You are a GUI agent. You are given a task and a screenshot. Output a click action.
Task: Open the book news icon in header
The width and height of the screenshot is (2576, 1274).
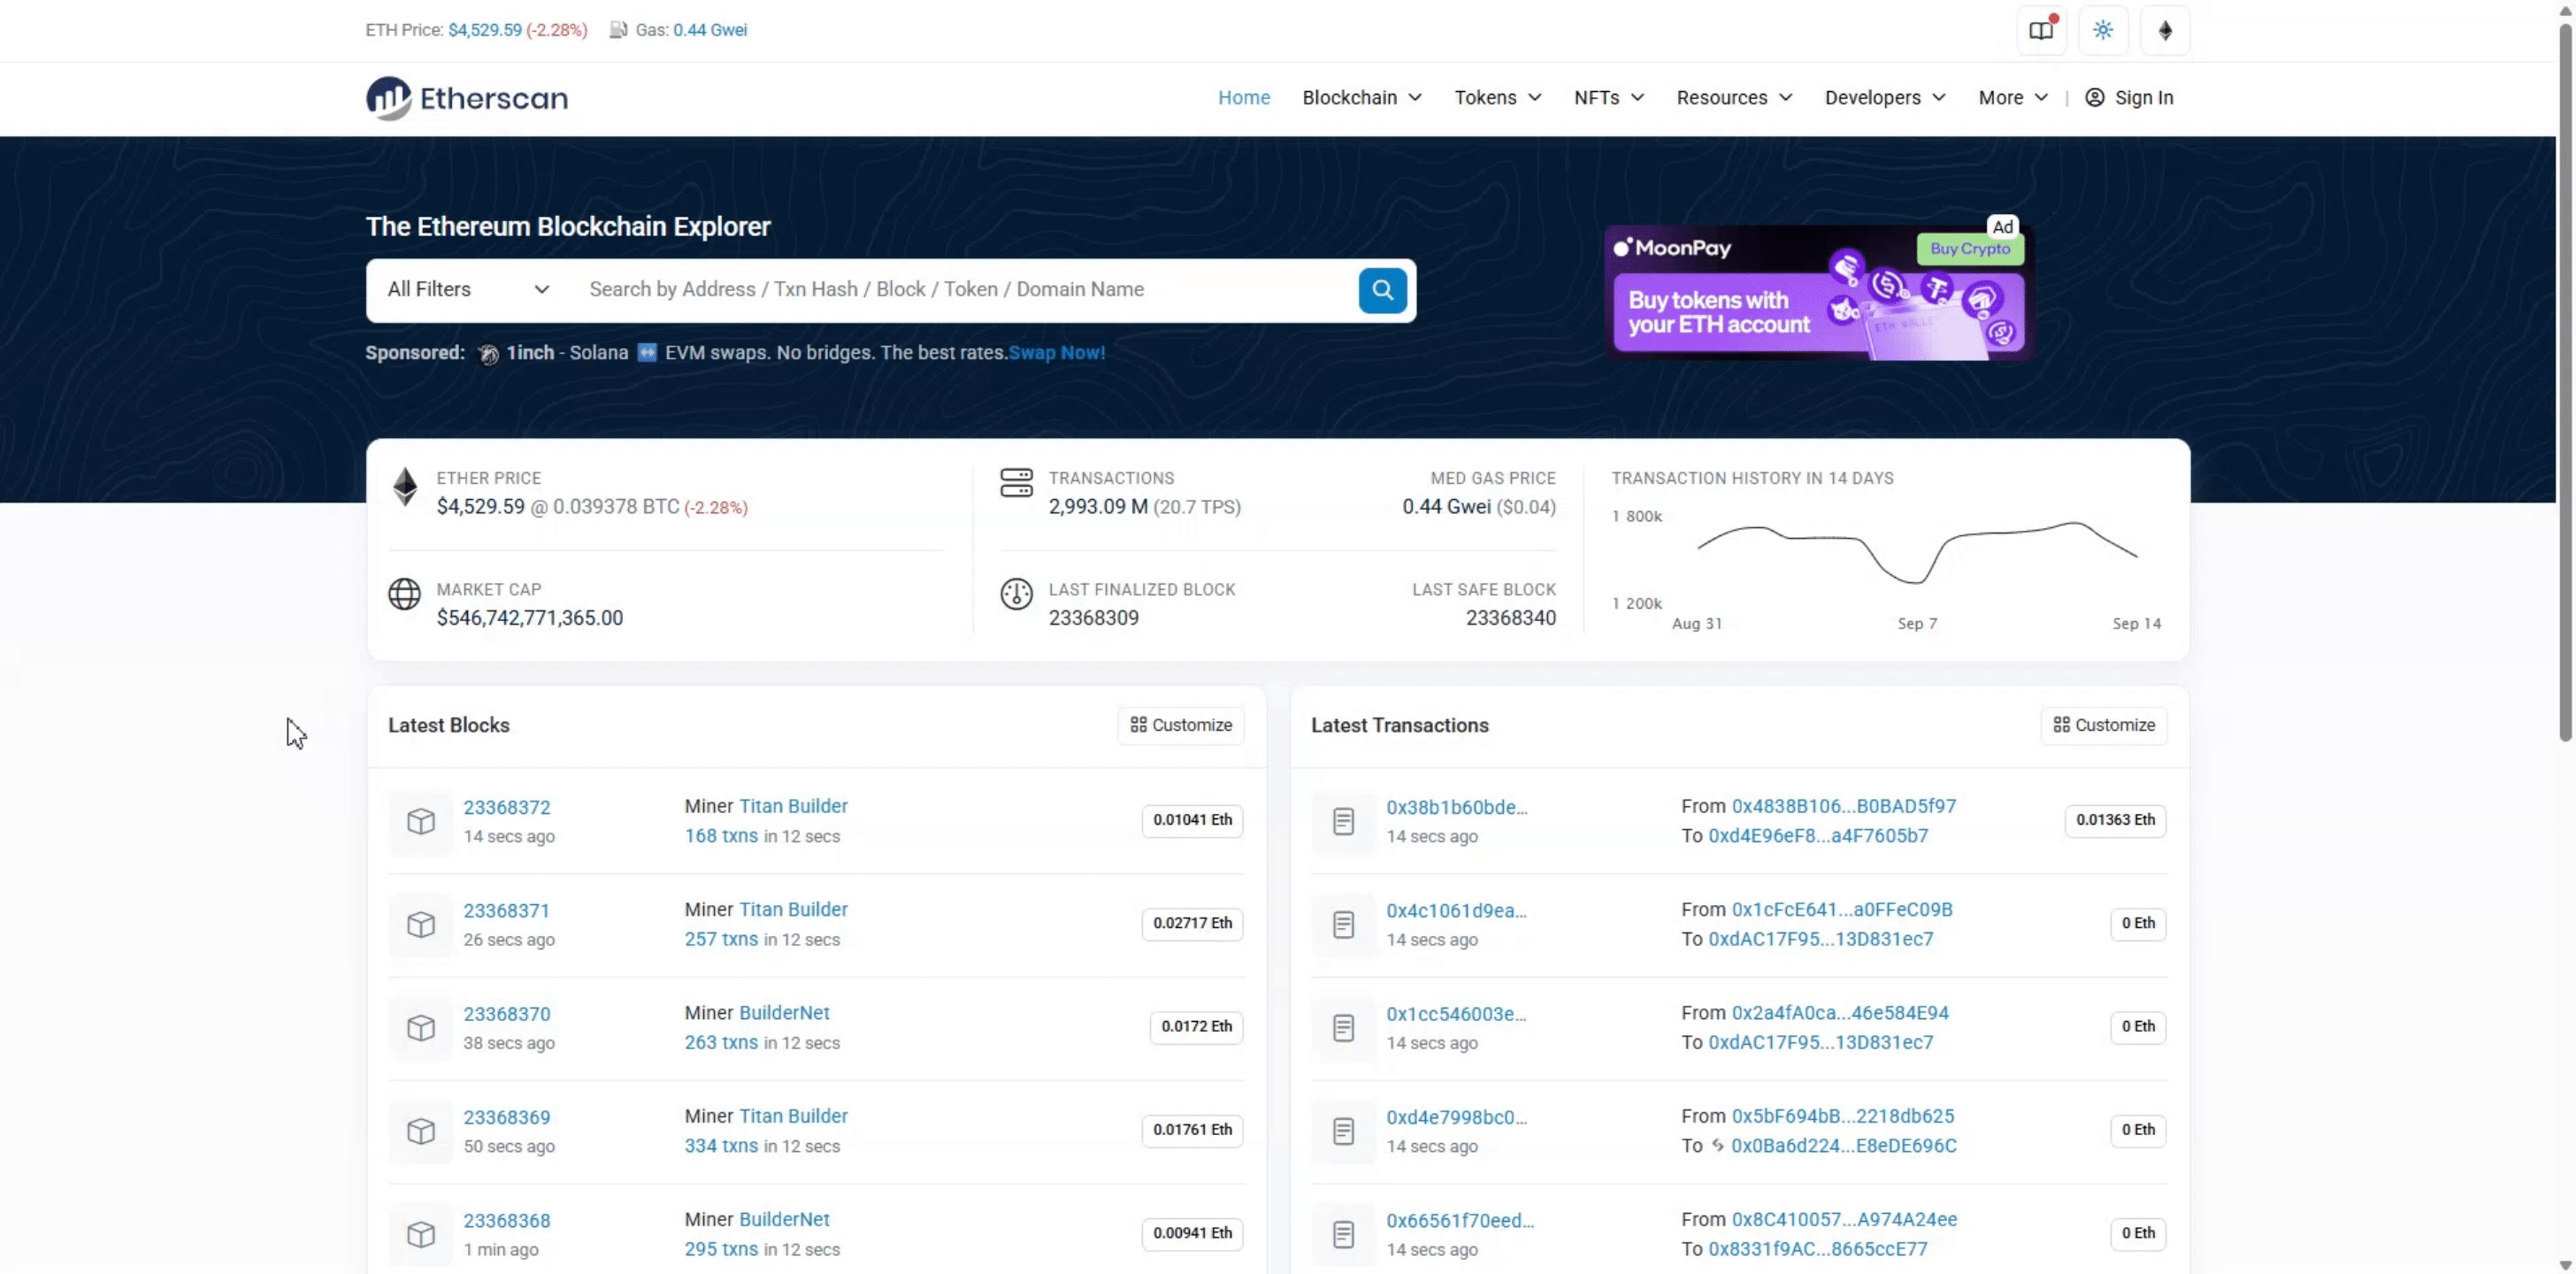pos(2041,30)
